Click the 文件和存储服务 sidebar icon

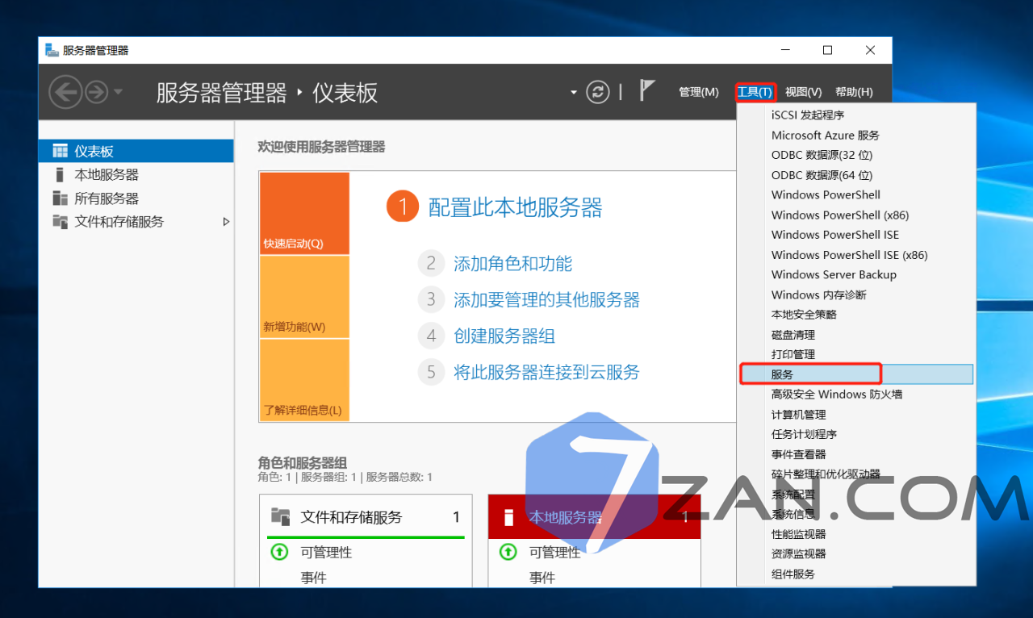(x=60, y=221)
